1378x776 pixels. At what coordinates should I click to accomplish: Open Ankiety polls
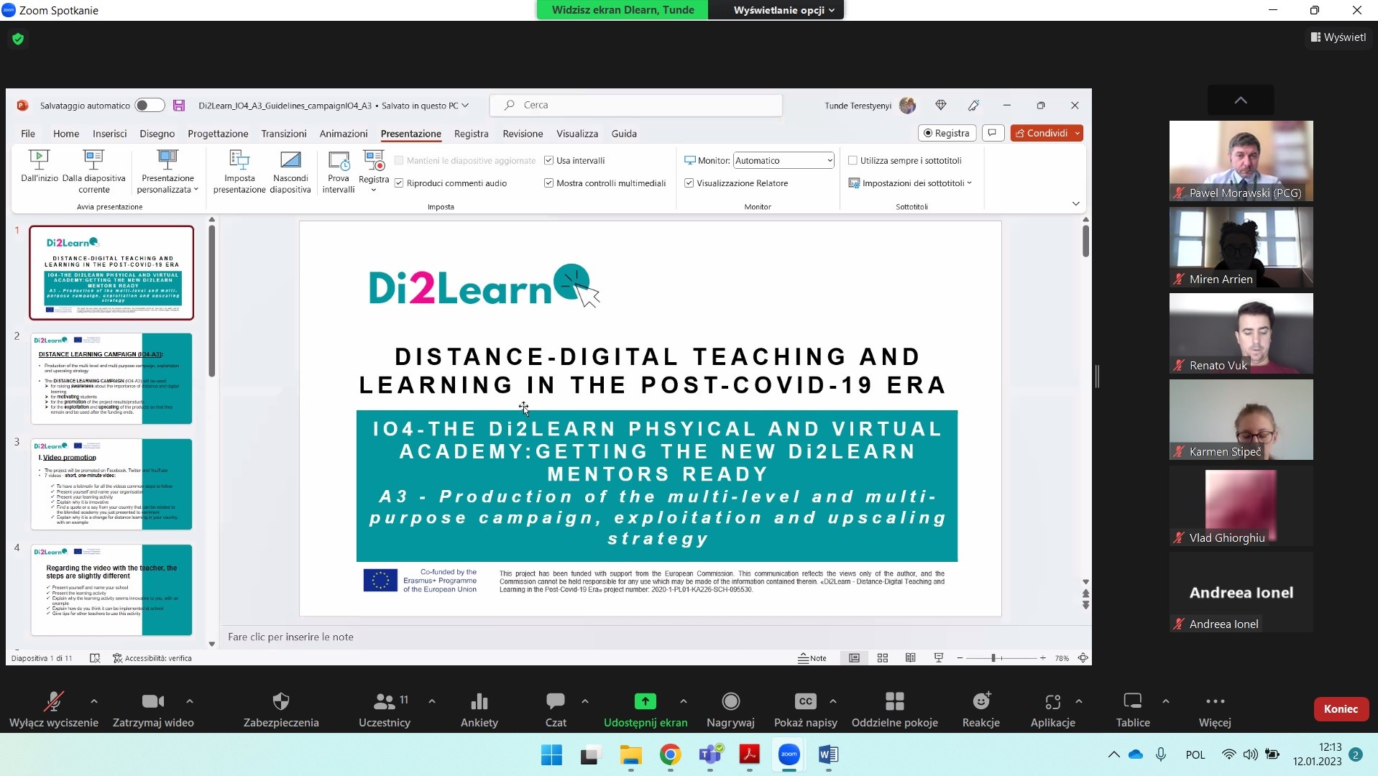click(479, 709)
